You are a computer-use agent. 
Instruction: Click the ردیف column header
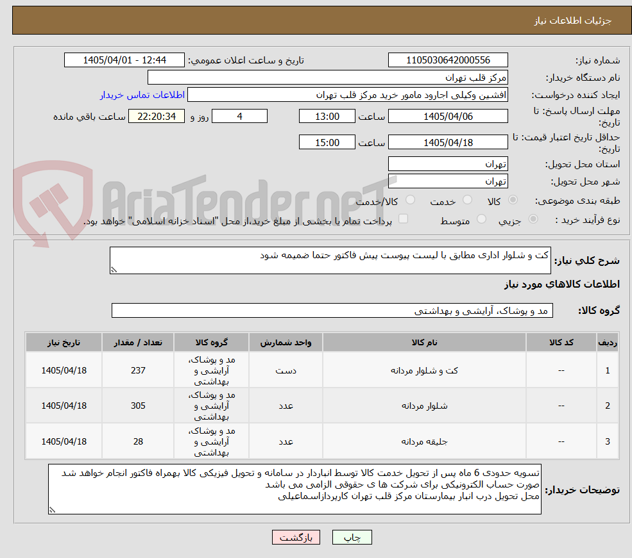[608, 342]
